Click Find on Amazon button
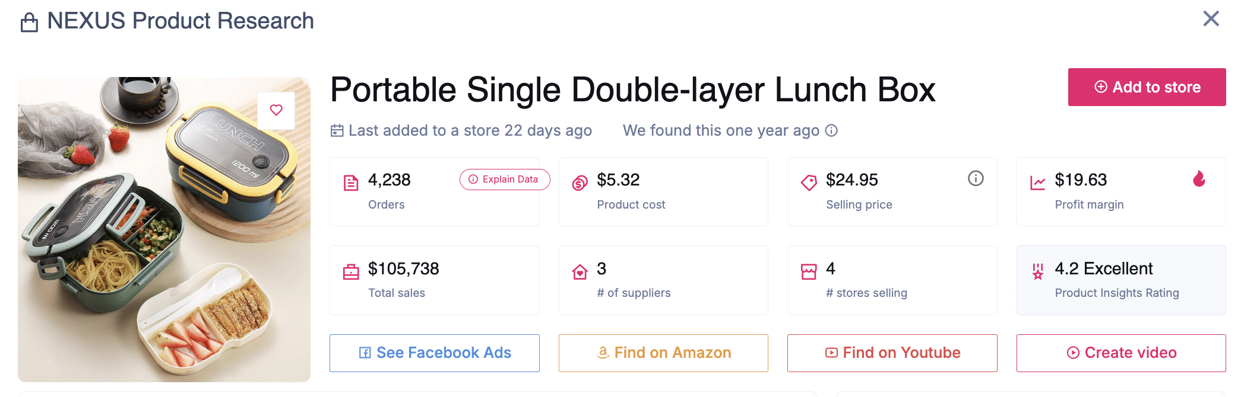This screenshot has height=397, width=1241. pyautogui.click(x=663, y=353)
